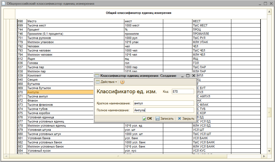Select the code 698 cell for Место
Image resolution: width=275 pixels, height=162 pixels.
[x=21, y=21]
